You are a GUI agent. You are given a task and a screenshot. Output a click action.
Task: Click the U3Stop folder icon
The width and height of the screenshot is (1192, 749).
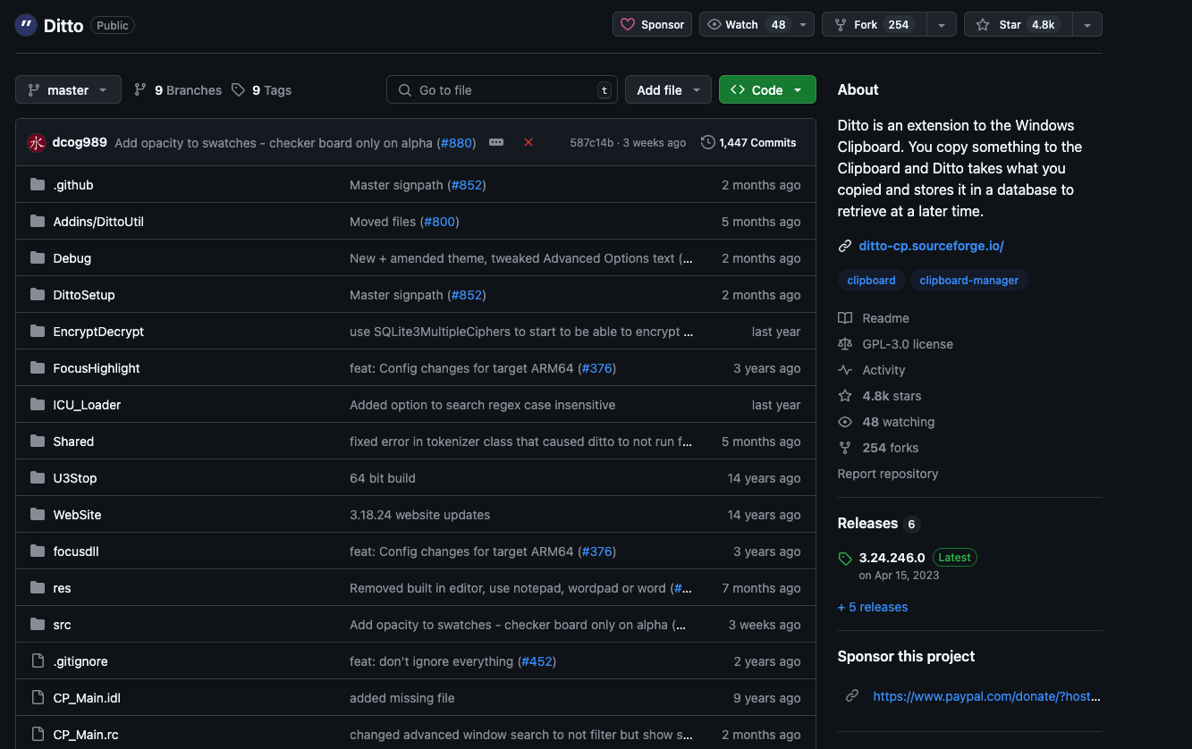[38, 478]
